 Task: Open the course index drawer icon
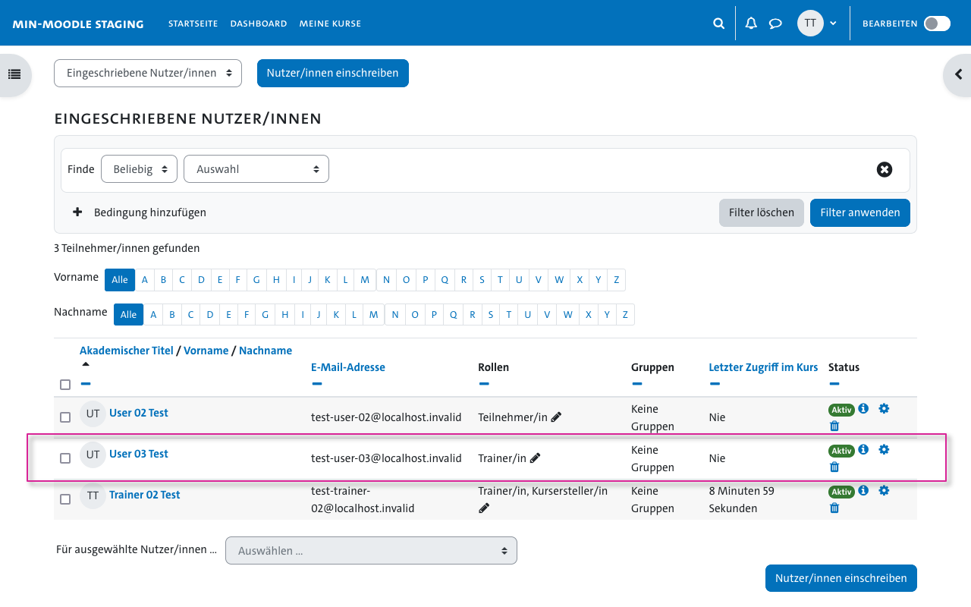14,74
